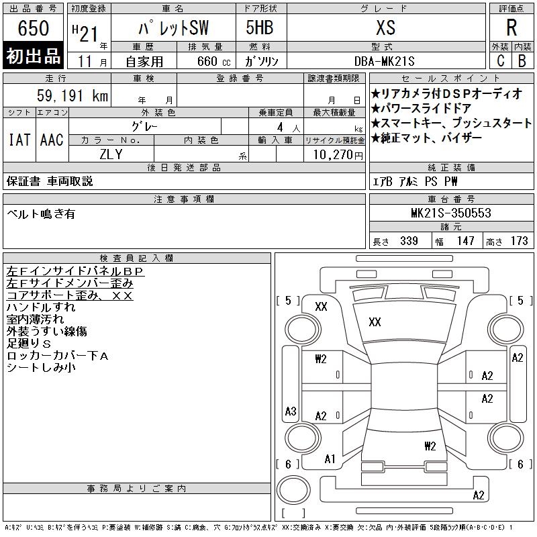Select the セールスポイント header

coord(451,79)
